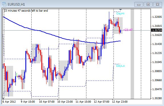Maximize the EURUSD,H1 chart window
This screenshot has height=106, width=164.
click(x=148, y=5)
